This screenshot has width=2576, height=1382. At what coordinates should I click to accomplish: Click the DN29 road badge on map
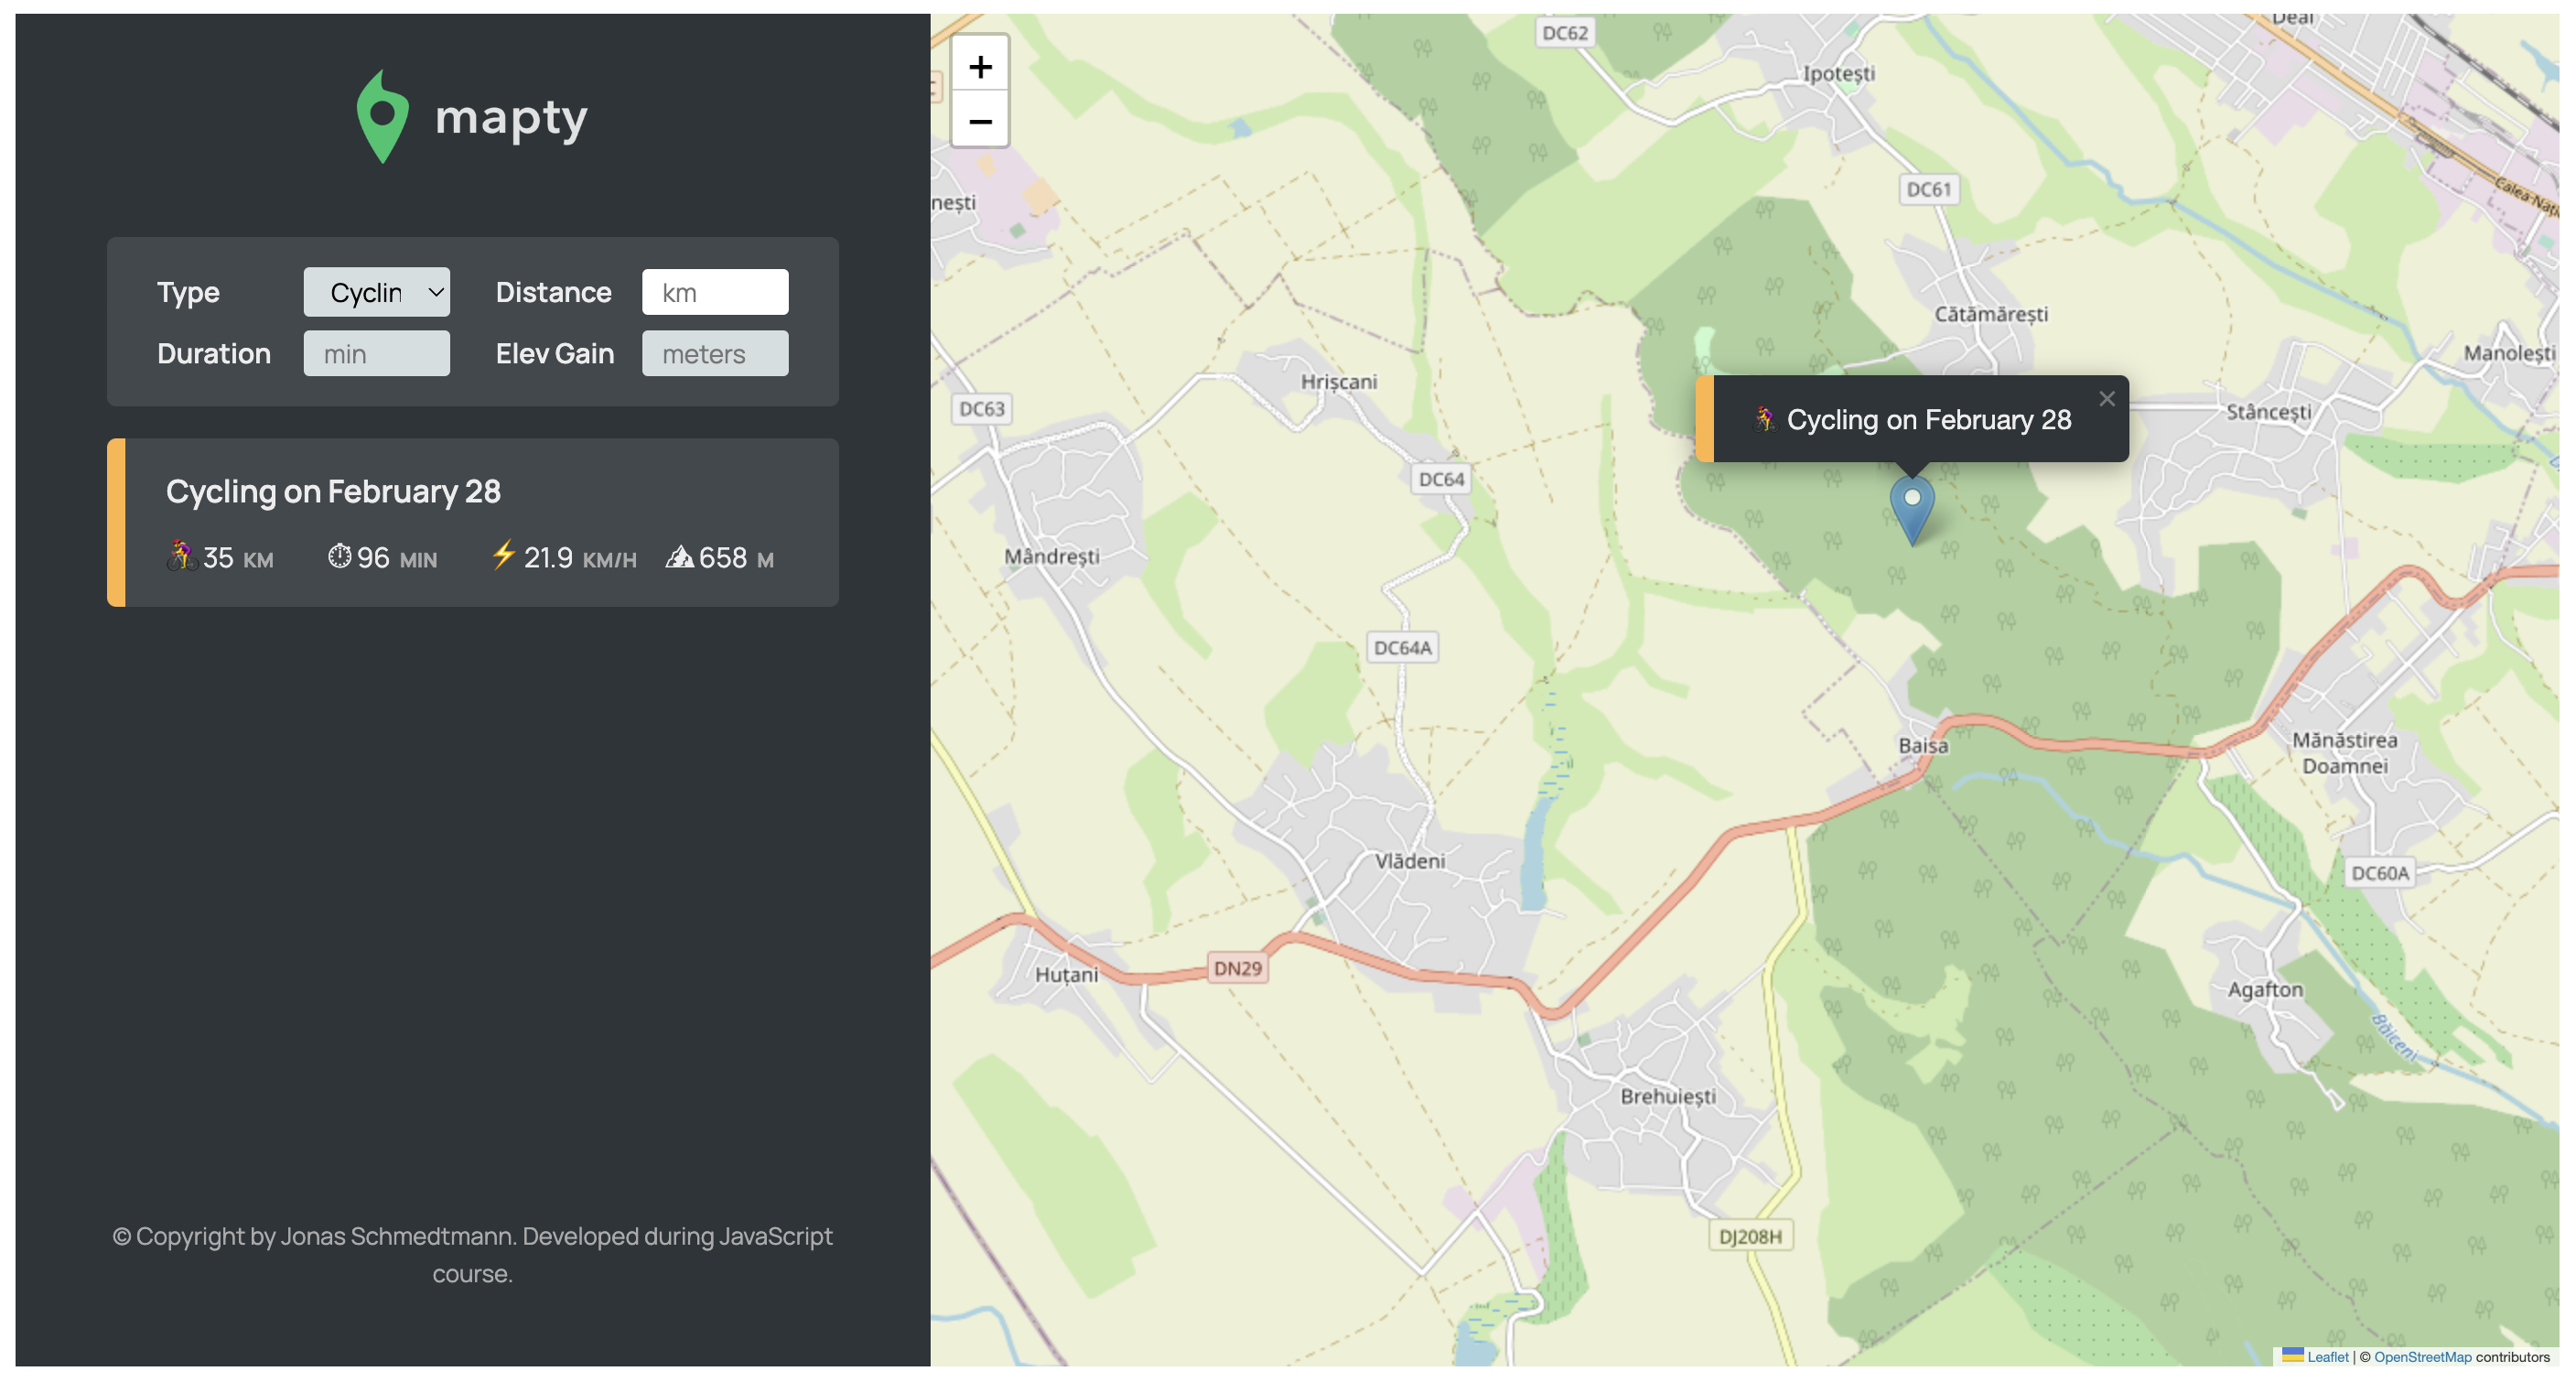point(1238,968)
